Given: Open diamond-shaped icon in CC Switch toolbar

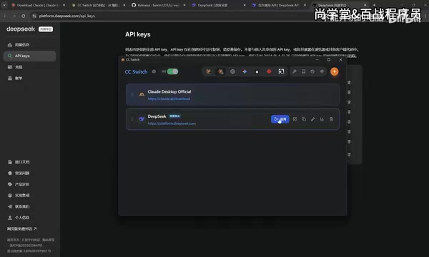Looking at the screenshot, I should (322, 71).
